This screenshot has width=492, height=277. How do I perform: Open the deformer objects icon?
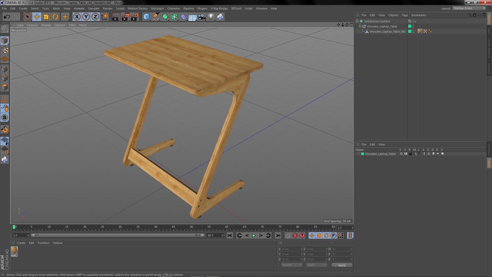183,17
